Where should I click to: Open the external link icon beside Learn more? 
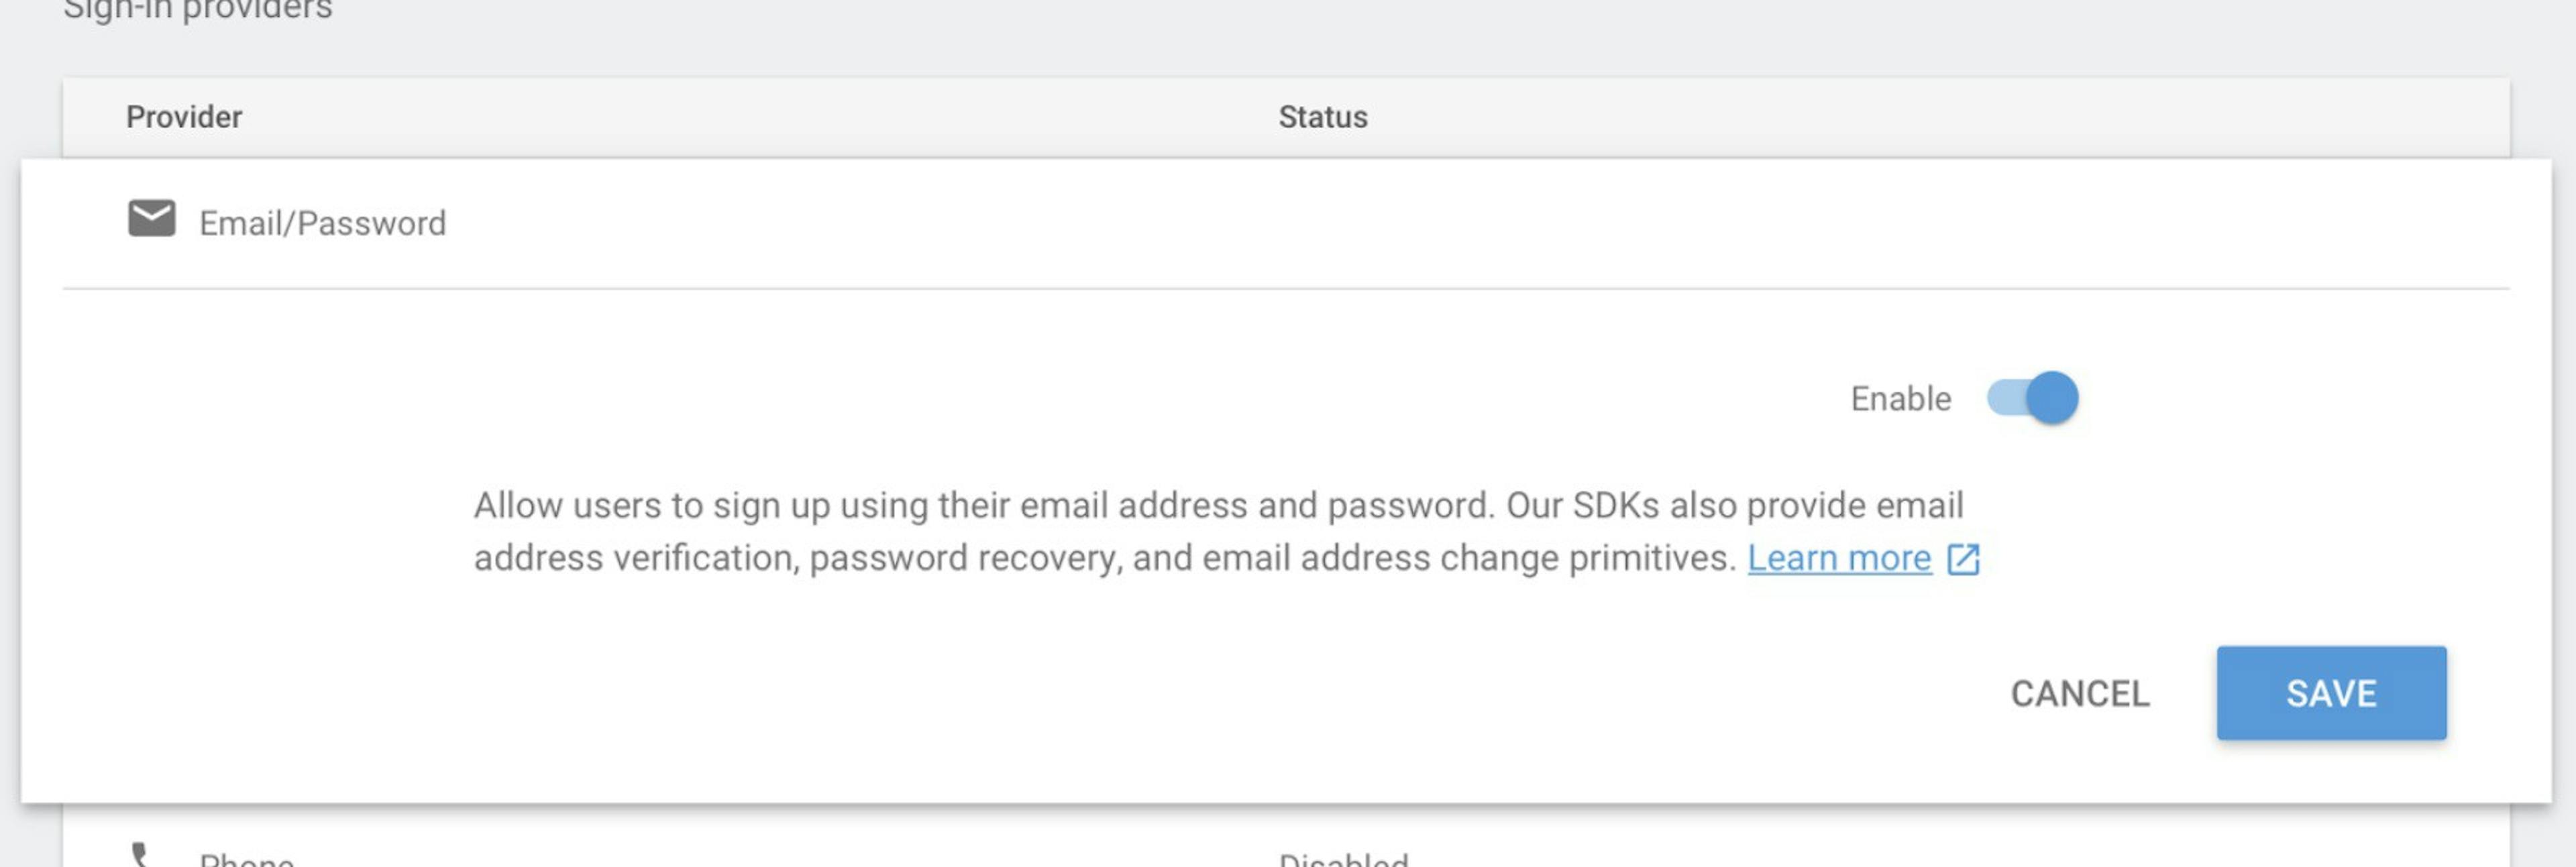[1963, 559]
